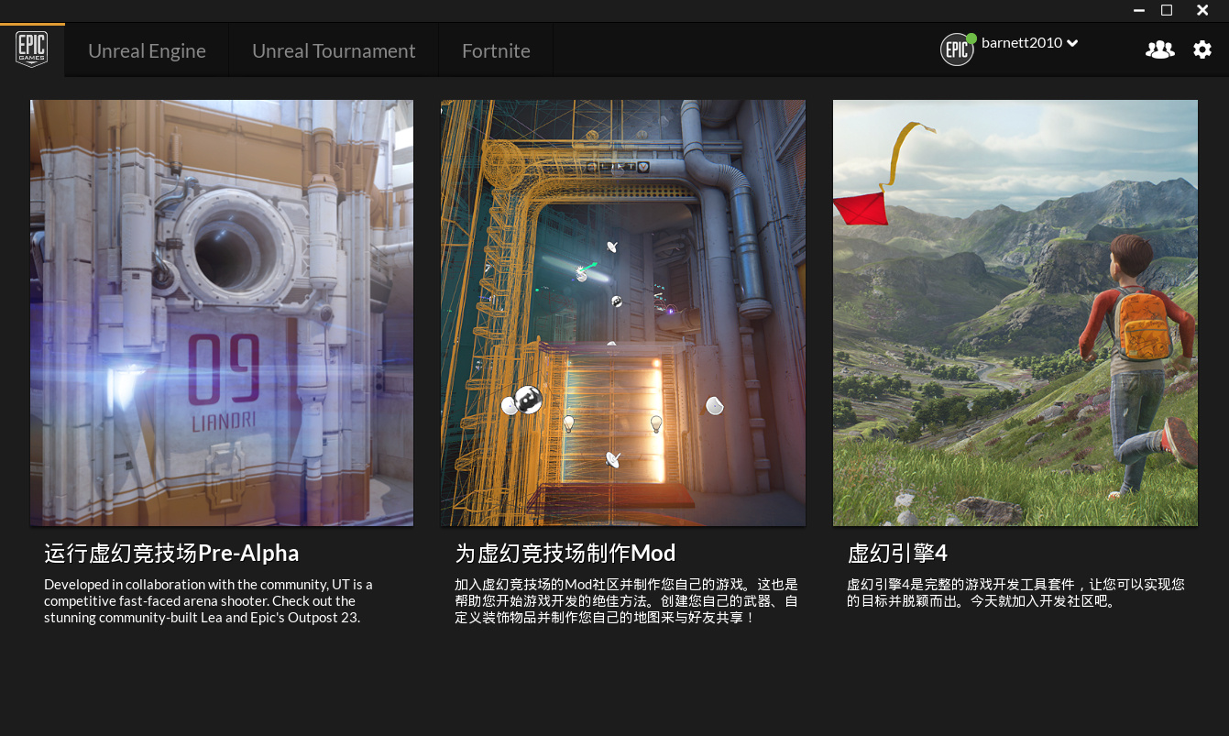Click the 加入虚幻竞技场的Mod社区 description text
1229x736 pixels.
627,600
